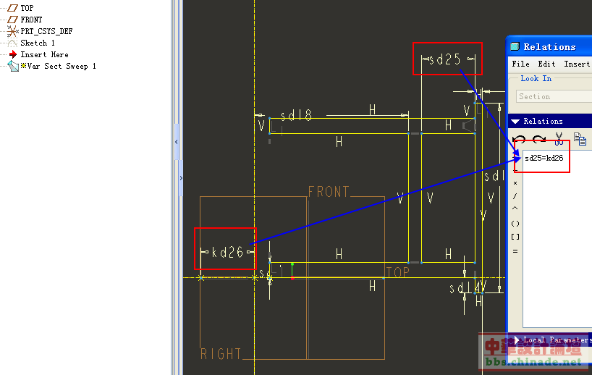This screenshot has height=375, width=592.
Task: Open the Section look-in dropdown
Action: (x=554, y=96)
